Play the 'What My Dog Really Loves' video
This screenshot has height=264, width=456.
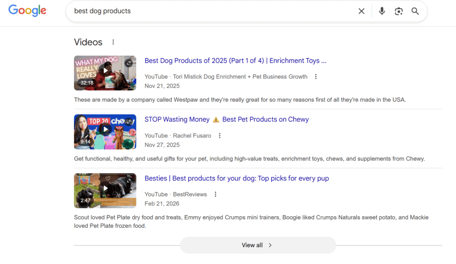point(105,70)
